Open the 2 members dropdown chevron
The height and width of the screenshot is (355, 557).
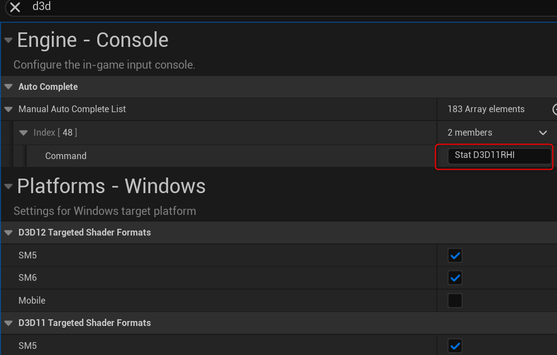click(x=542, y=133)
